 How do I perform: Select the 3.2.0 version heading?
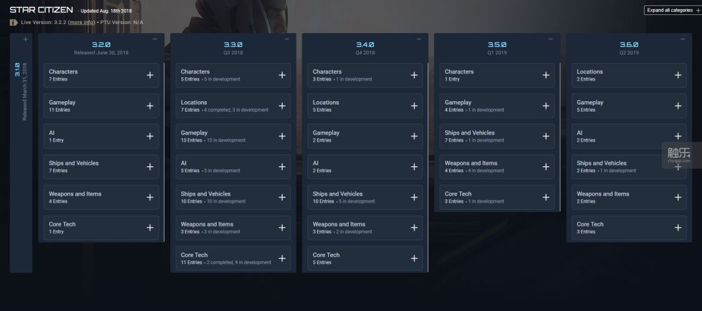pos(101,44)
